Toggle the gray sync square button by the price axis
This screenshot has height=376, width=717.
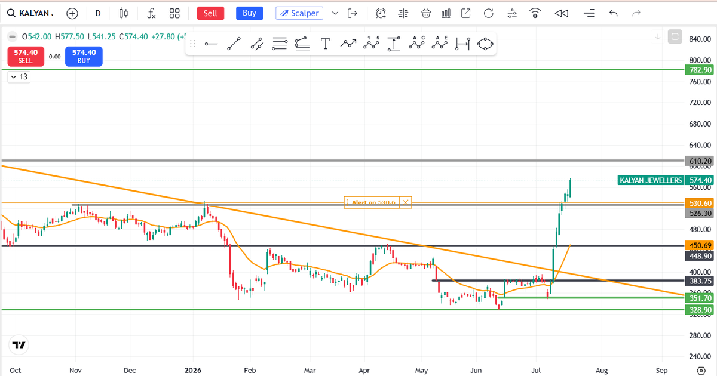pyautogui.click(x=675, y=36)
